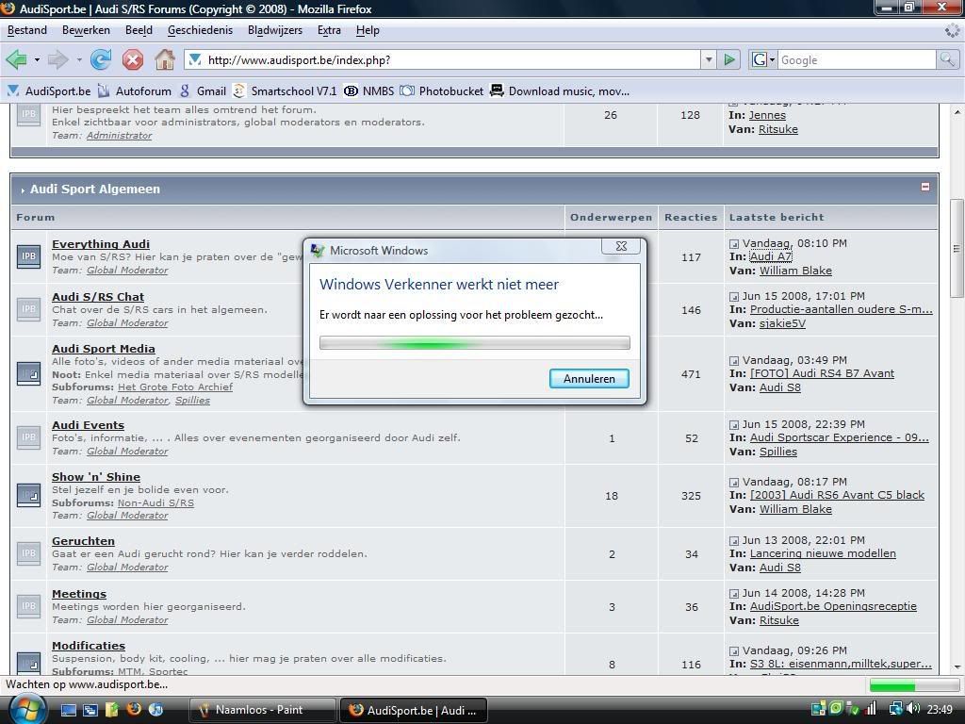The height and width of the screenshot is (724, 965).
Task: Open the Smartschool V7.1 bookmark
Action: [285, 91]
